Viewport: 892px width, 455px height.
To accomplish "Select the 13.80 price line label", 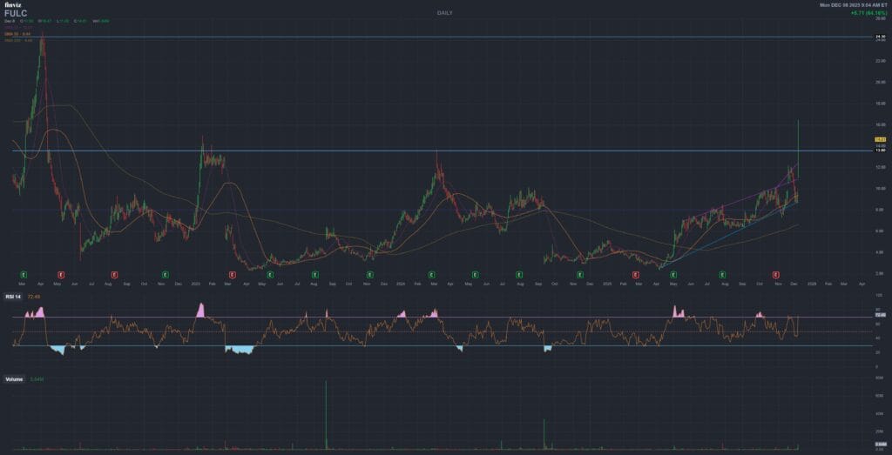I will (x=880, y=151).
